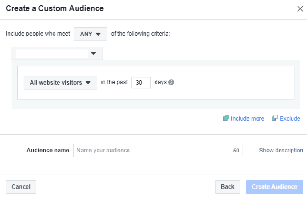Click the days field showing 30
The width and height of the screenshot is (307, 198).
click(x=140, y=83)
